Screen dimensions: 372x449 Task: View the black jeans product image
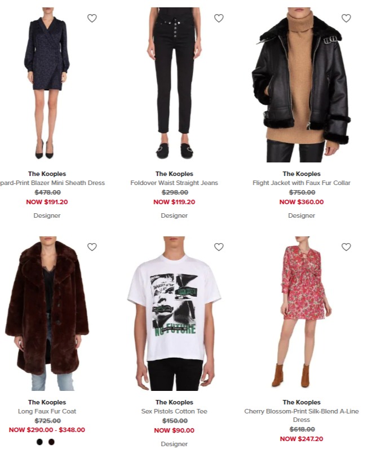click(x=174, y=85)
